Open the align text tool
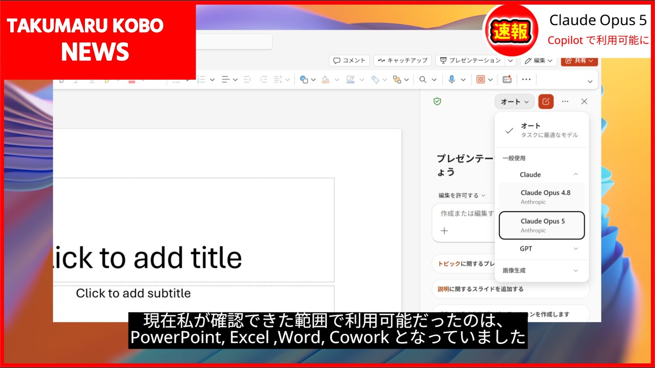Image resolution: width=655 pixels, height=368 pixels. tap(225, 79)
